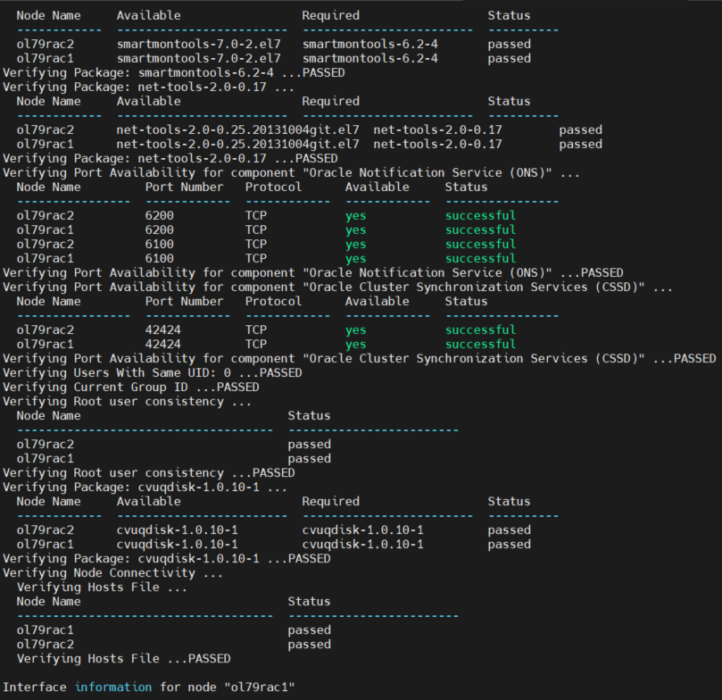Viewport: 722px width, 700px height.
Task: Click 'passed' for ol79rac2 under Hosts File check
Action: click(x=310, y=645)
